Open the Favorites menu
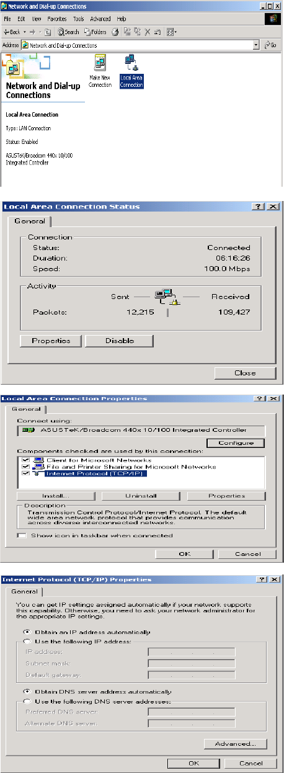The width and height of the screenshot is (284, 773). click(x=57, y=19)
